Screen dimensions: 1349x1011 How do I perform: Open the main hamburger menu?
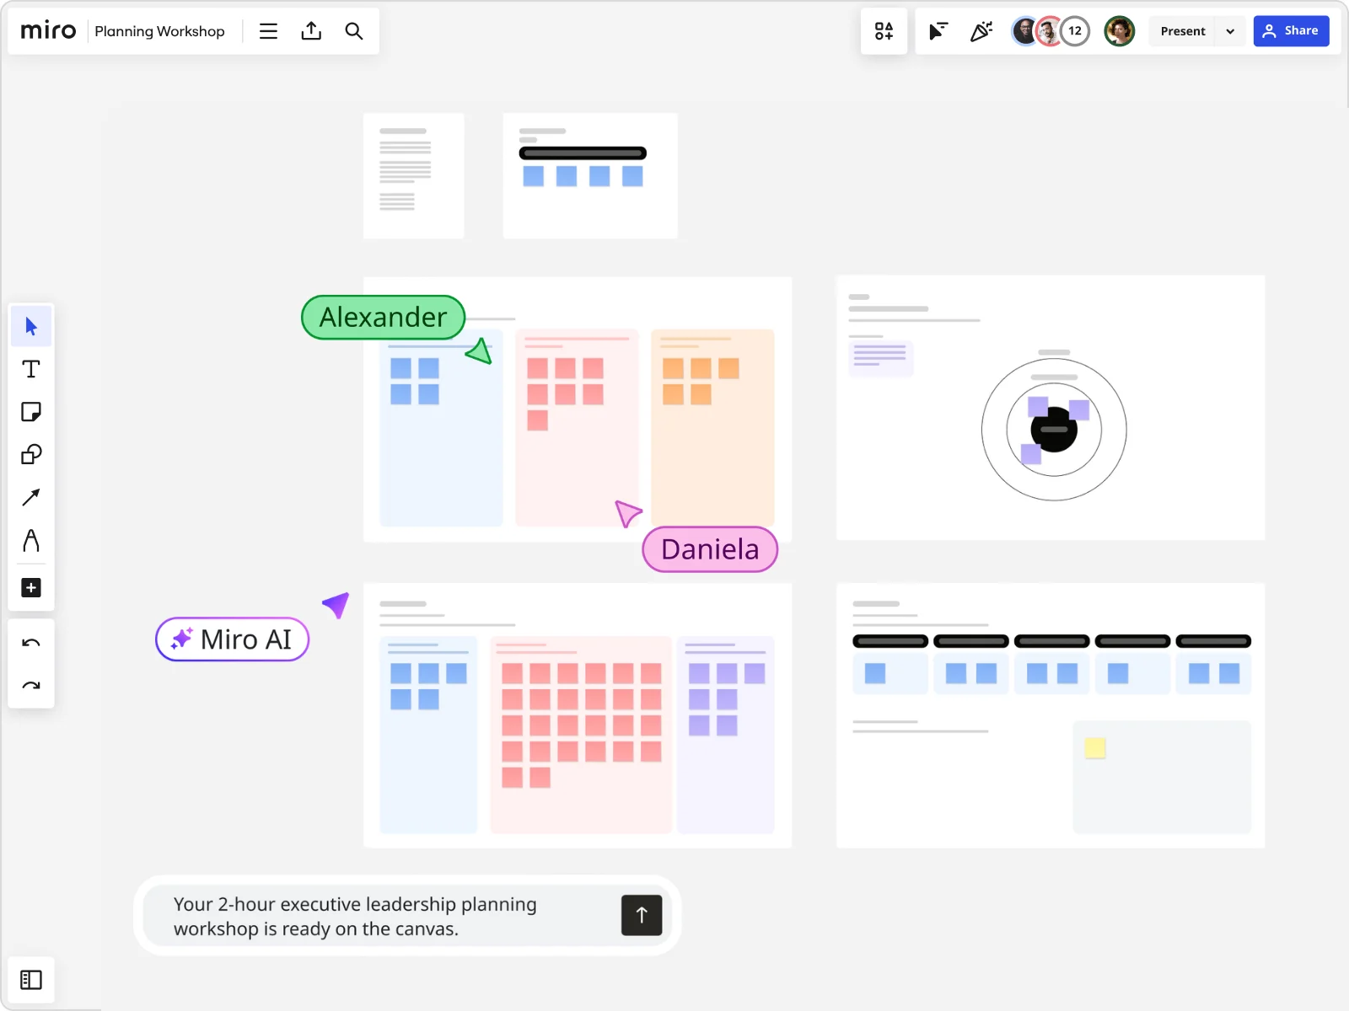pyautogui.click(x=268, y=31)
